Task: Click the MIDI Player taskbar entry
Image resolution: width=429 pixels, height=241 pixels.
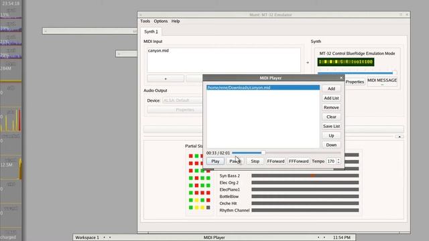Action: coord(214,238)
